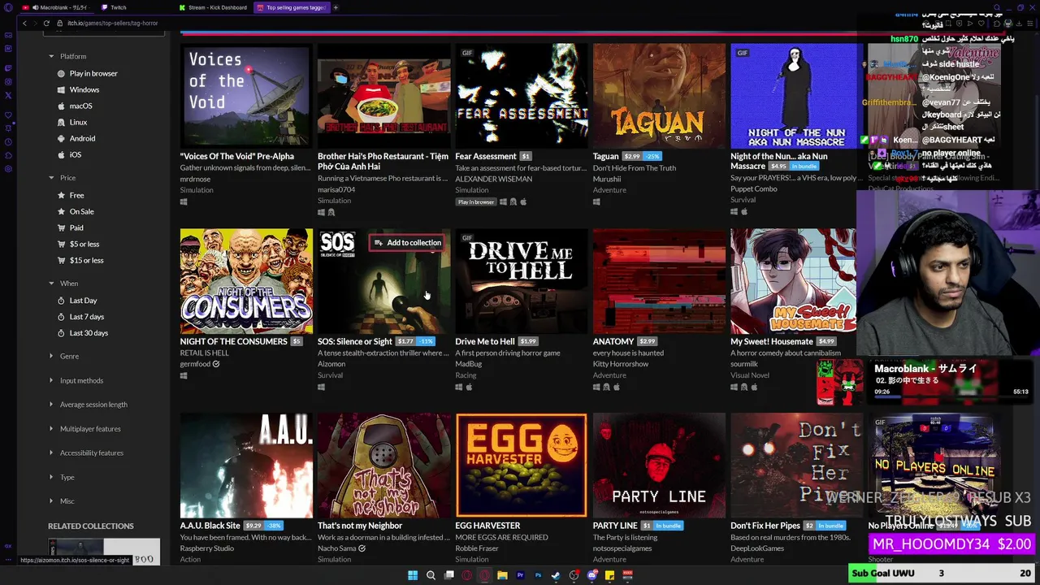Collapse the Price filter section
The image size is (1040, 585).
(x=63, y=178)
